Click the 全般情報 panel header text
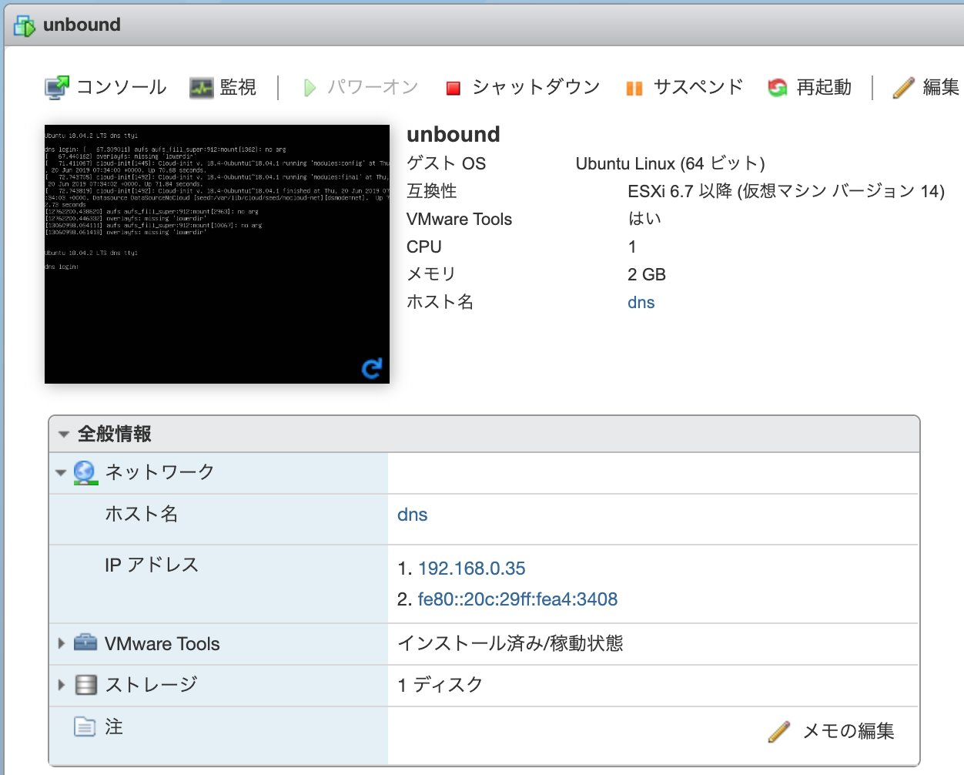The width and height of the screenshot is (964, 775). pos(115,434)
